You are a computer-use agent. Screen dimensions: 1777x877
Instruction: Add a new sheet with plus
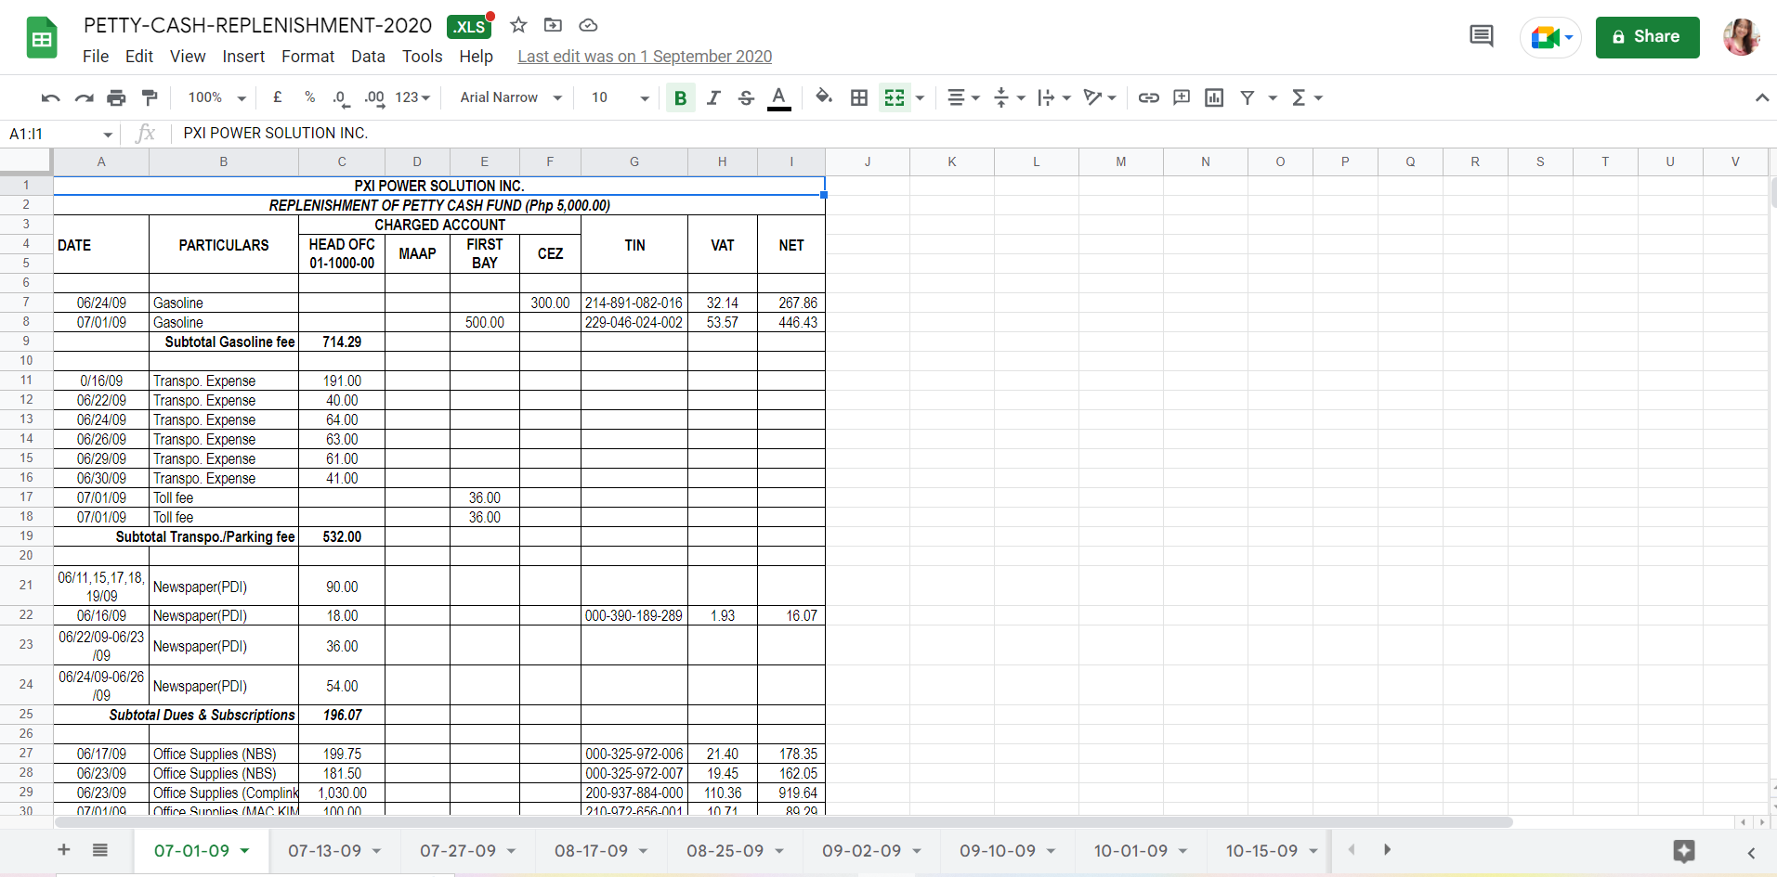coord(64,850)
